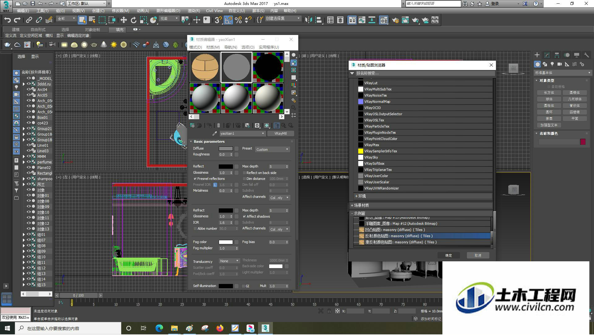The image size is (594, 335).
Task: Expand the Group21 tree node
Action: [x=24, y=128]
